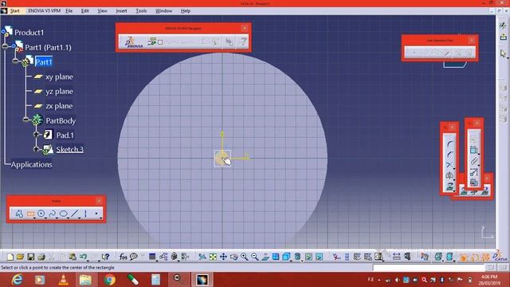Viewport: 510px width, 287px height.
Task: Click the Isometric View cube icon
Action: (x=286, y=257)
